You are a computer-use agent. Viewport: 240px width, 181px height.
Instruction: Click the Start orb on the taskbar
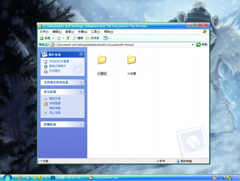pos(7,178)
